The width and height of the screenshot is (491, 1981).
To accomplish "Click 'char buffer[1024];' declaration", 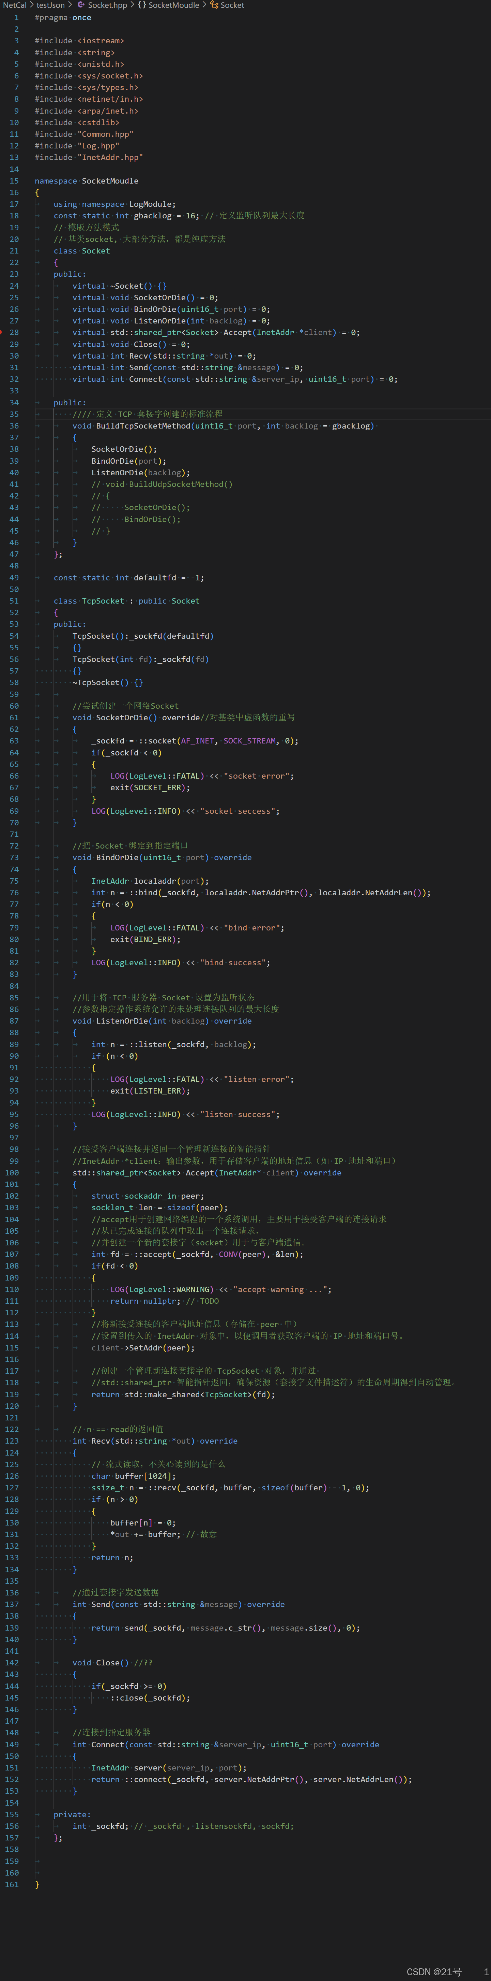I will click(x=134, y=1476).
